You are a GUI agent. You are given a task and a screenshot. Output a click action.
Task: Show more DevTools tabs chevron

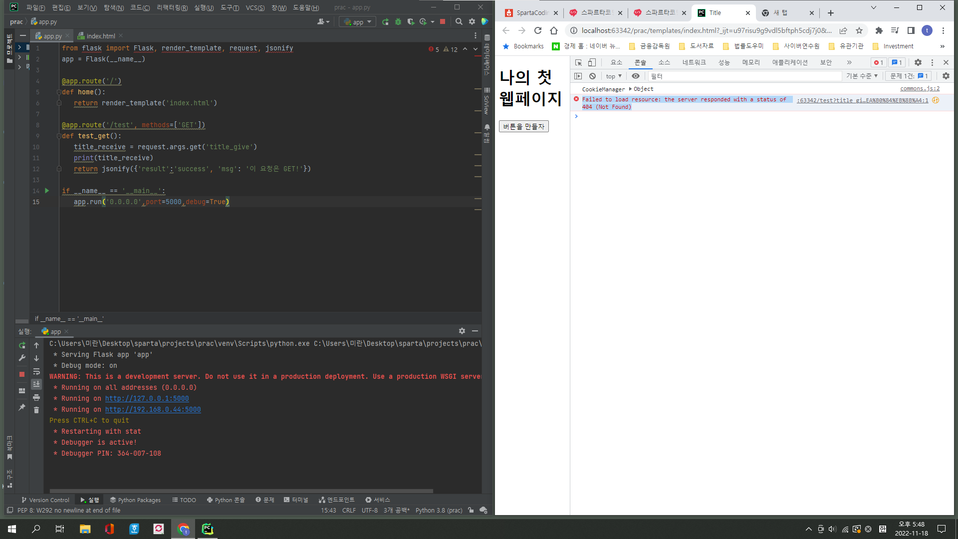pyautogui.click(x=849, y=62)
